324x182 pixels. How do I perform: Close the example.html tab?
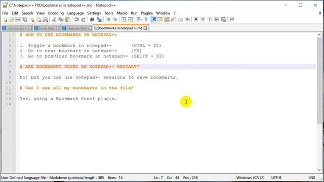tap(90, 28)
